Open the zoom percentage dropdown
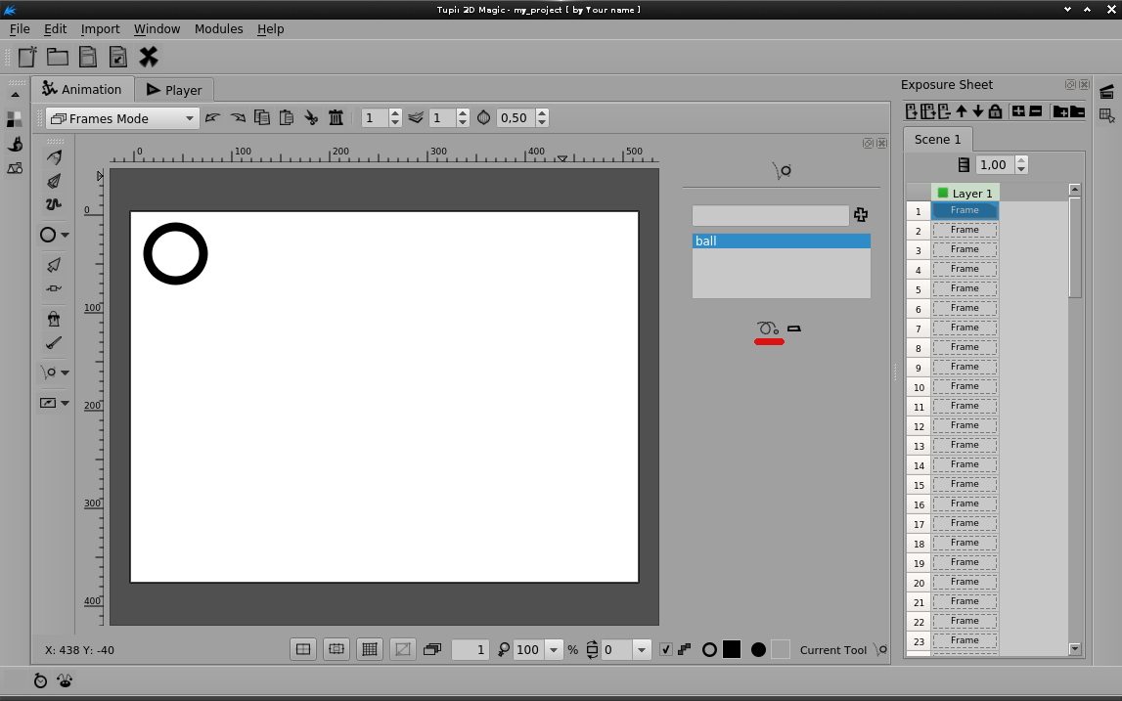Image resolution: width=1122 pixels, height=701 pixels. [554, 649]
